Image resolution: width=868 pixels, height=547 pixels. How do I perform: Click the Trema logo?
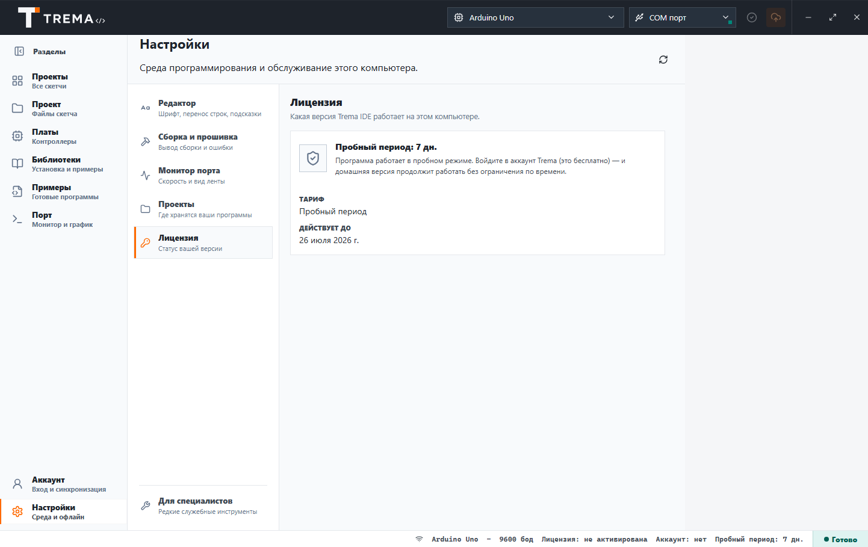click(x=61, y=17)
